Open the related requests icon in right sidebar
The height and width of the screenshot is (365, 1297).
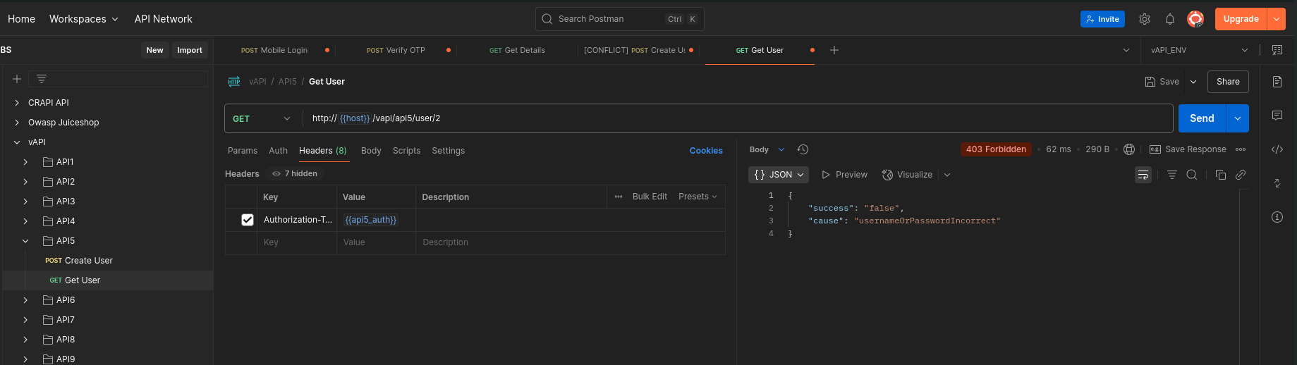point(1277,183)
